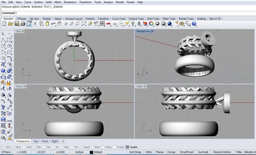This screenshot has height=155, width=256.
Task: Select the Rectangle tool in the sidebar
Action: click(9, 52)
